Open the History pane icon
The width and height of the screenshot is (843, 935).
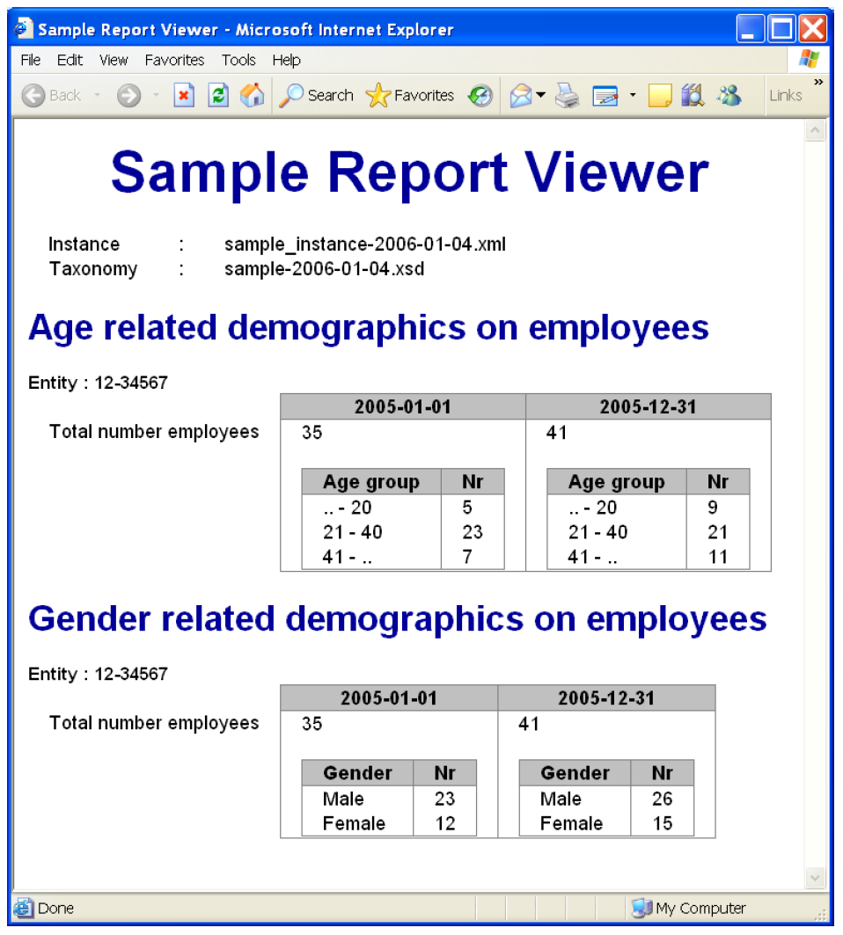point(480,95)
